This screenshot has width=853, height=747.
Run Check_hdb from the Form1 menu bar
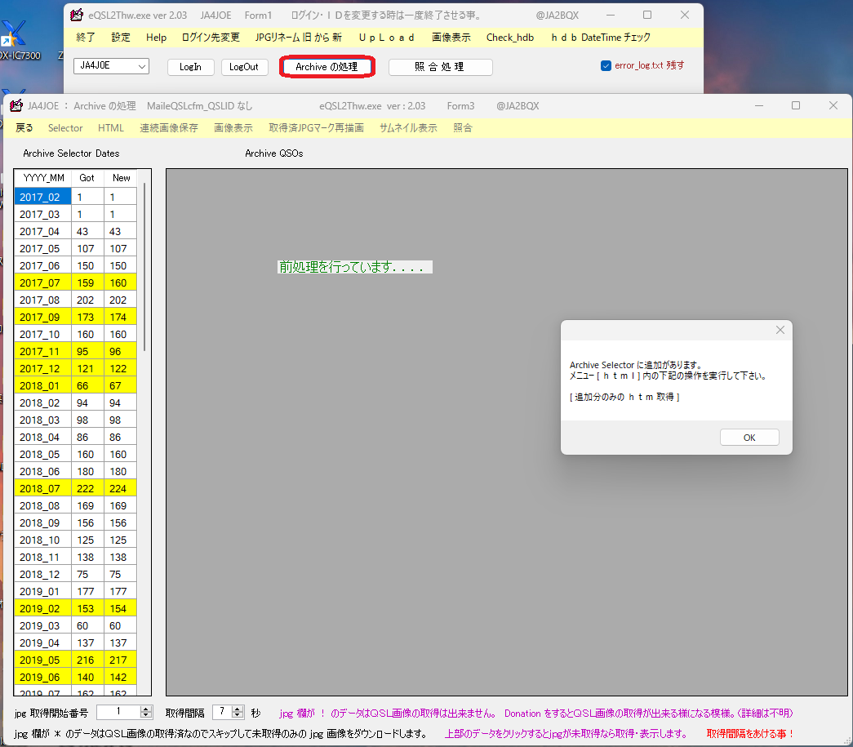pos(509,37)
